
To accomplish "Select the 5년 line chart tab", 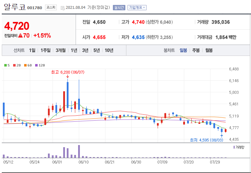I will click(97, 51).
